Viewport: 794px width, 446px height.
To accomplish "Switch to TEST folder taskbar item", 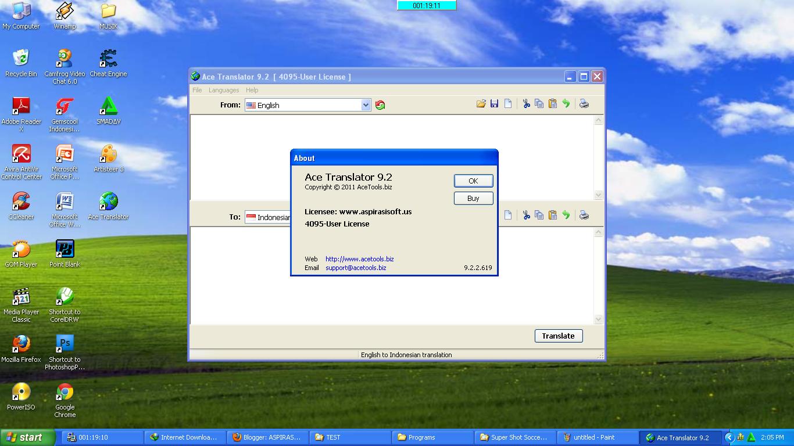I will (x=350, y=437).
